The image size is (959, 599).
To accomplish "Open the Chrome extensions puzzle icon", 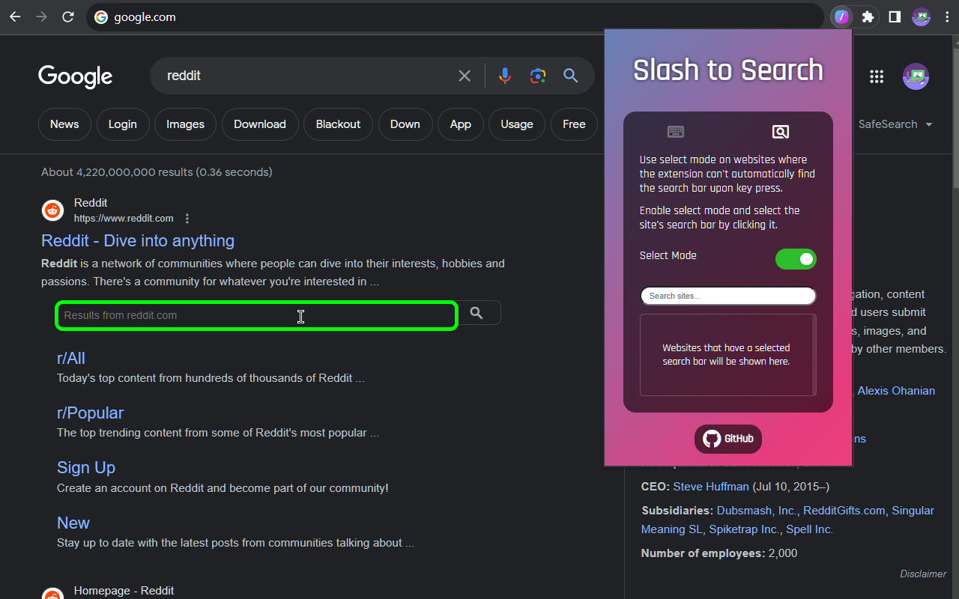I will (868, 16).
